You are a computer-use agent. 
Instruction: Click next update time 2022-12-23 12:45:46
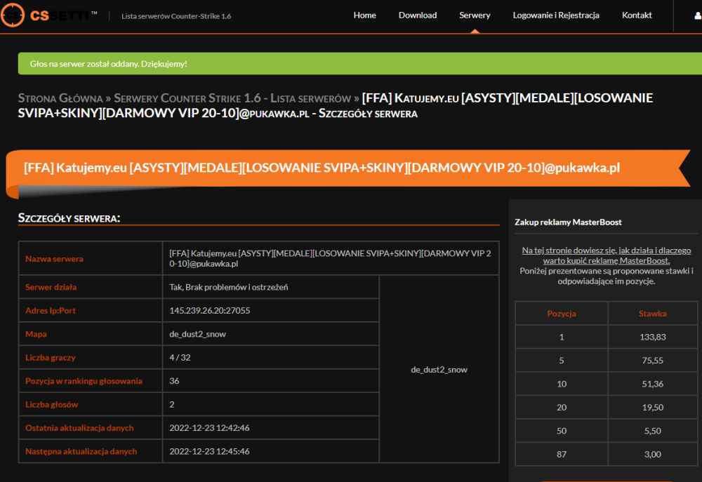point(209,452)
